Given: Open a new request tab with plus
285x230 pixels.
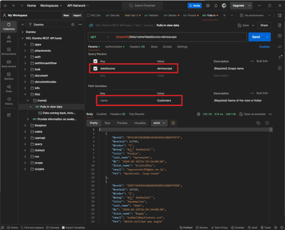Looking at the screenshot, I should (x=224, y=15).
